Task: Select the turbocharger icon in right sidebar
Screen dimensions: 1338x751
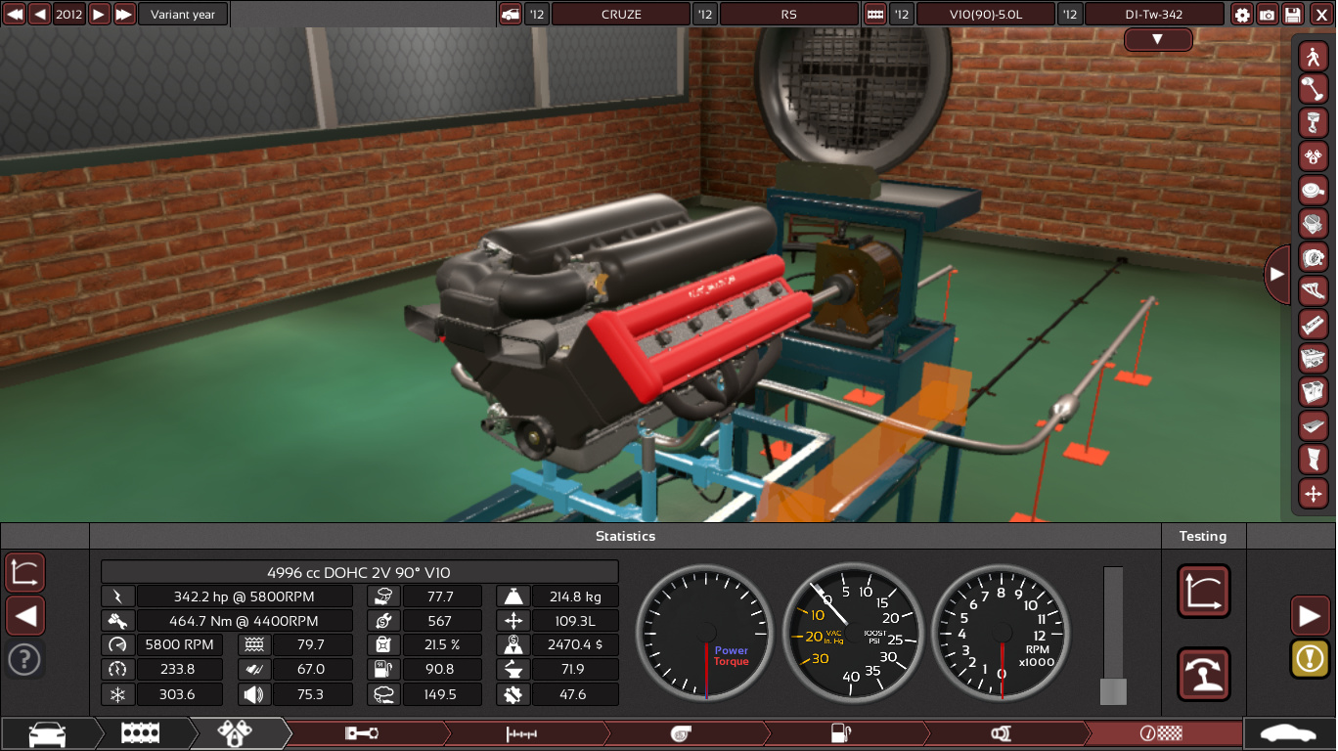Action: (x=1313, y=257)
